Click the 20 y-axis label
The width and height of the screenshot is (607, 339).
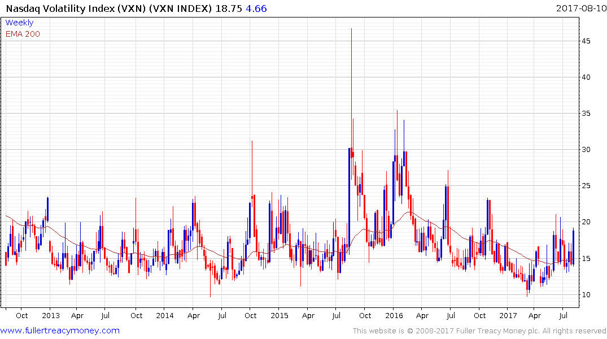[x=586, y=222]
